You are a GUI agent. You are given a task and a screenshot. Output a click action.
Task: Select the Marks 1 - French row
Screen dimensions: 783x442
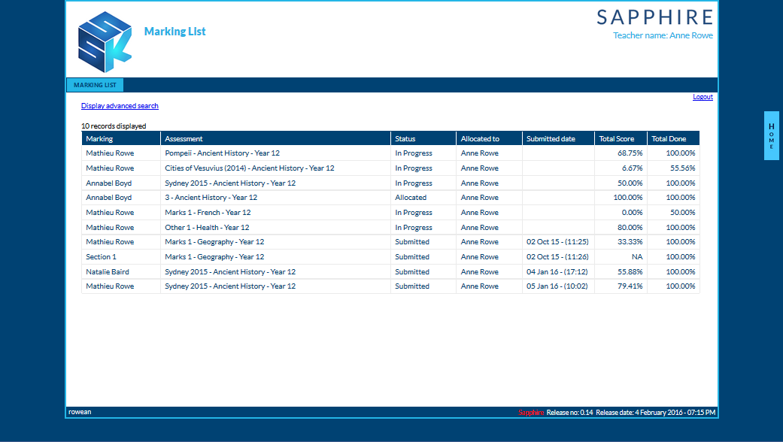(390, 213)
